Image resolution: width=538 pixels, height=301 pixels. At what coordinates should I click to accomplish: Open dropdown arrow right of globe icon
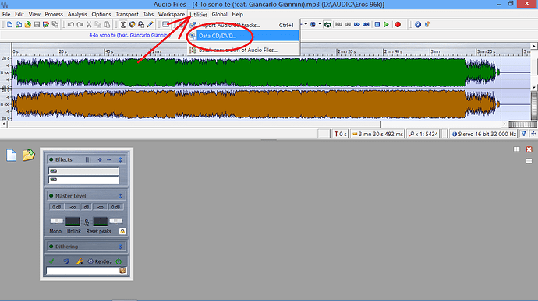click(320, 24)
